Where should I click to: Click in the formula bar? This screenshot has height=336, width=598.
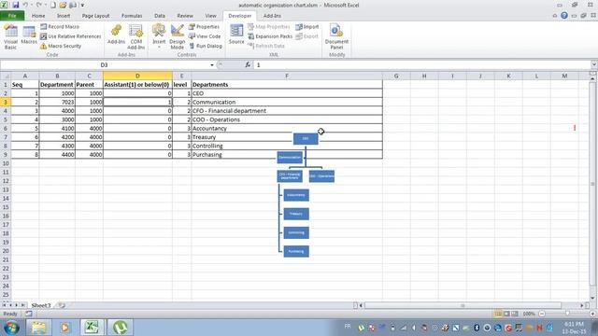point(421,65)
